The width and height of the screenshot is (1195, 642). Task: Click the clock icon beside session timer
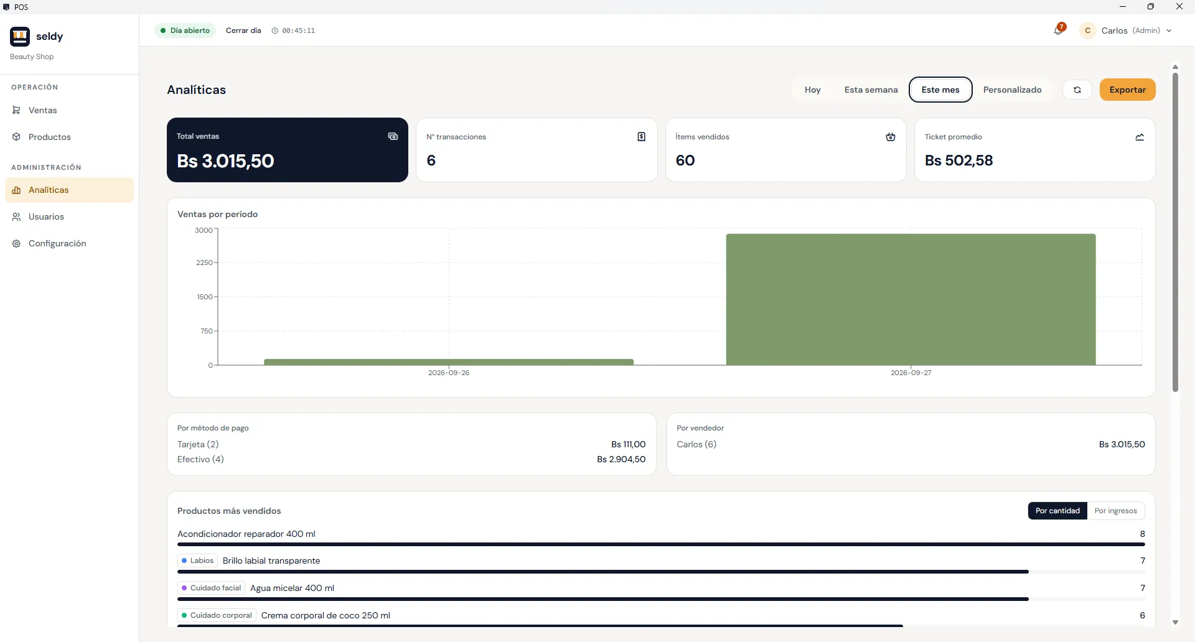[274, 30]
